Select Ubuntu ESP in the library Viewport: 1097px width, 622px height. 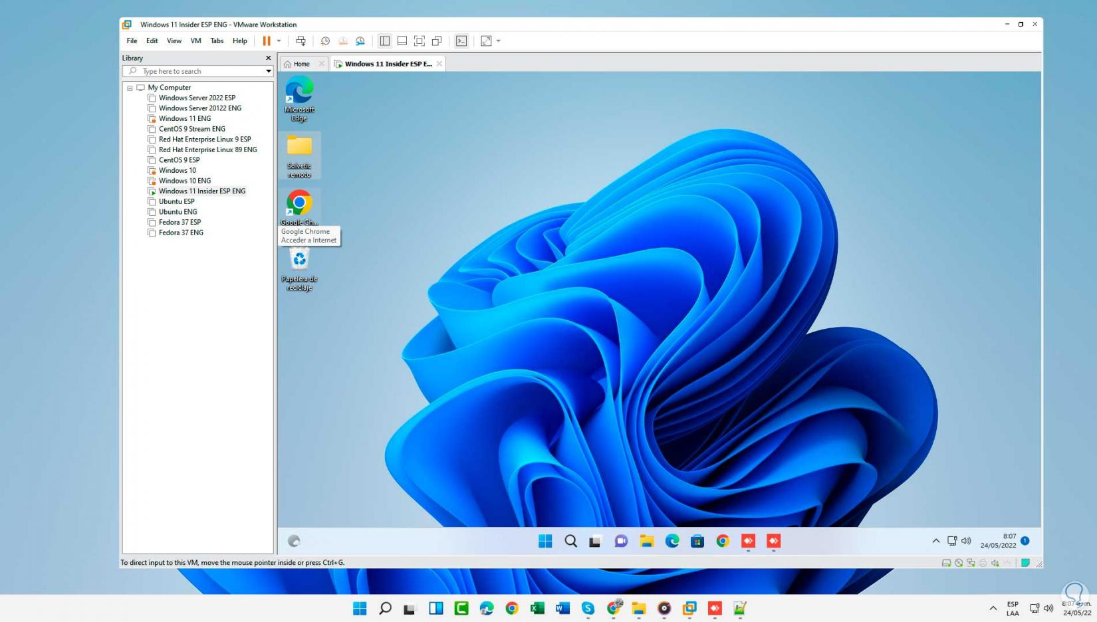click(176, 201)
